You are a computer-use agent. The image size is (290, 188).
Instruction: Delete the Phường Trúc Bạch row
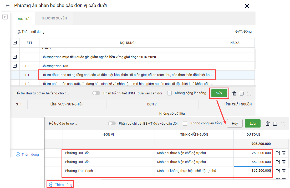click(x=284, y=171)
